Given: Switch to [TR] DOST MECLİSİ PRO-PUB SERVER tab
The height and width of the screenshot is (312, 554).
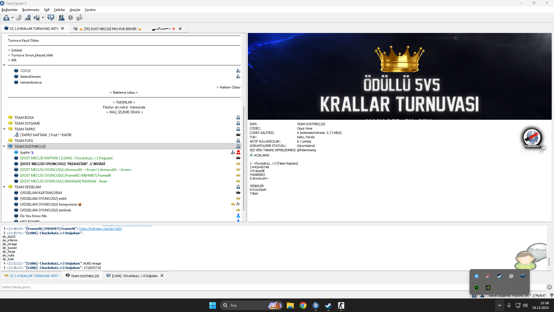Looking at the screenshot, I should tap(110, 29).
